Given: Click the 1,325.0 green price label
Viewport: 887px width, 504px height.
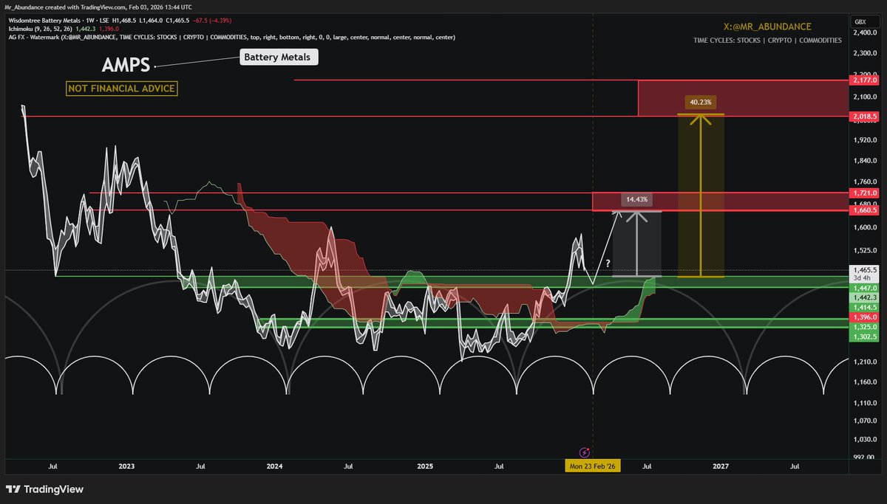Looking at the screenshot, I should click(863, 326).
